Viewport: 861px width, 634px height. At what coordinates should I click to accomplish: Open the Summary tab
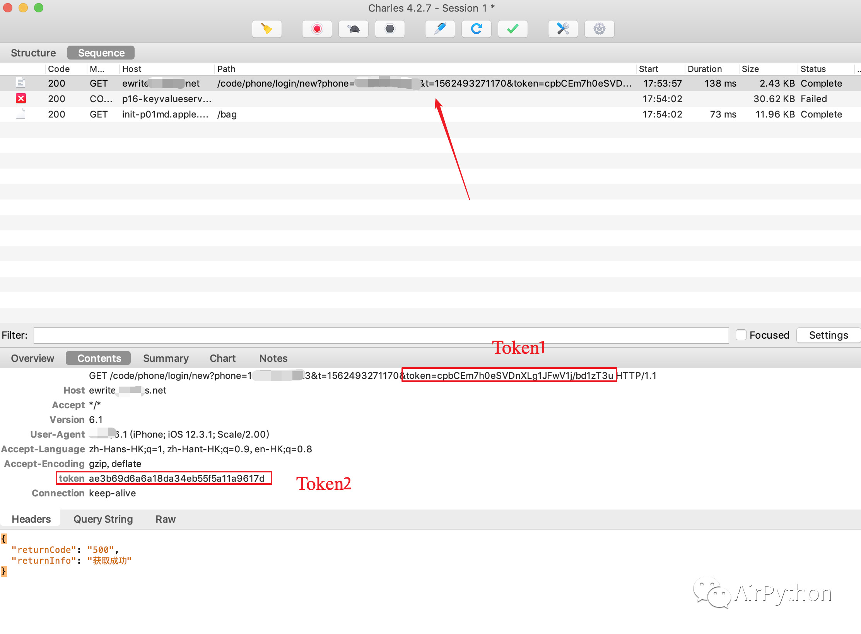(x=166, y=358)
